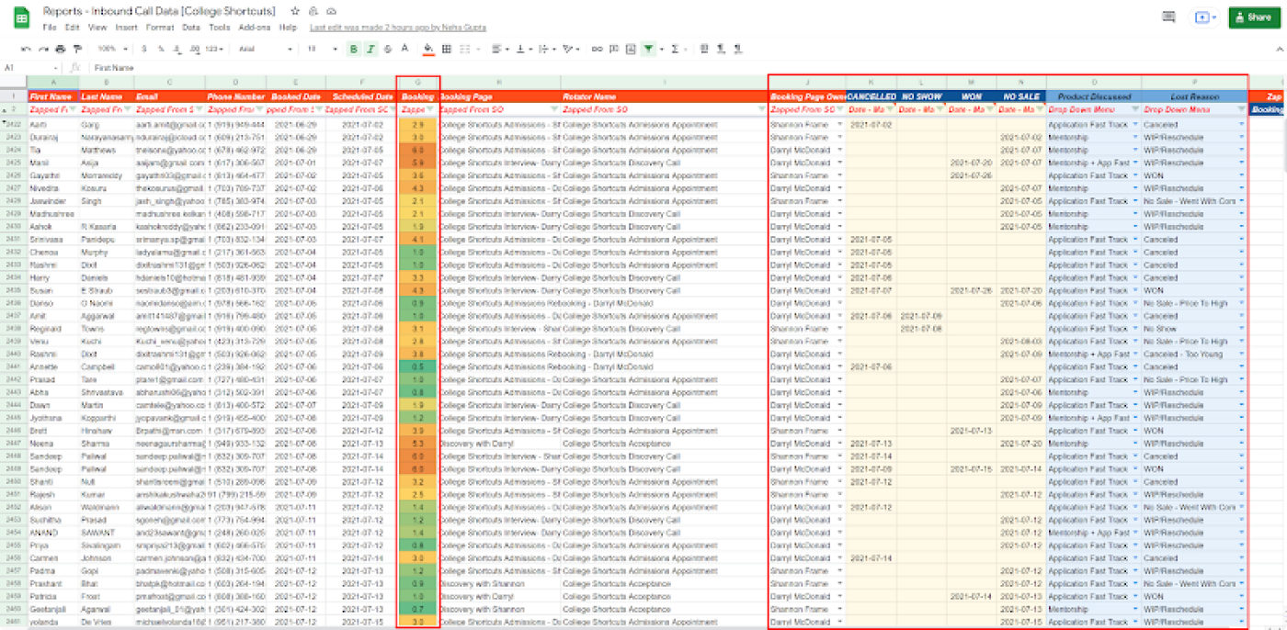Open the comment history icon
1287x630 pixels.
coord(1168,17)
